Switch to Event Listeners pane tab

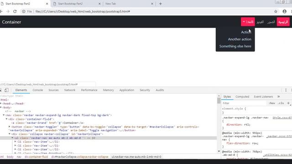pyautogui.click(x=263, y=97)
